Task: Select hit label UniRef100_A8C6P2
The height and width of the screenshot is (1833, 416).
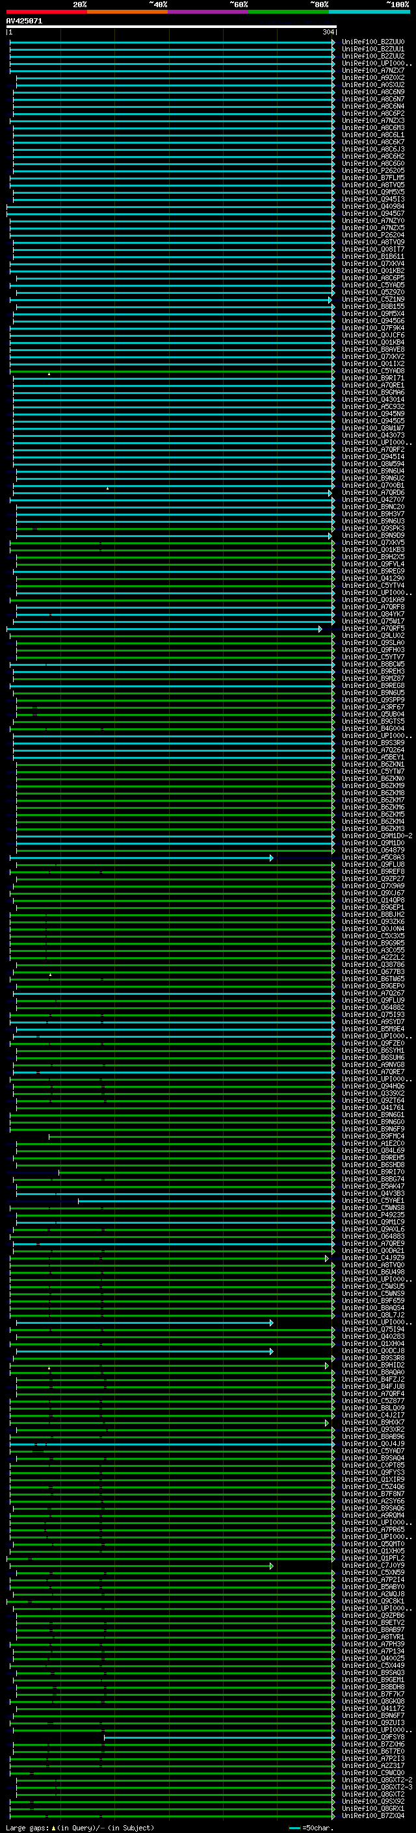Action: (x=373, y=113)
